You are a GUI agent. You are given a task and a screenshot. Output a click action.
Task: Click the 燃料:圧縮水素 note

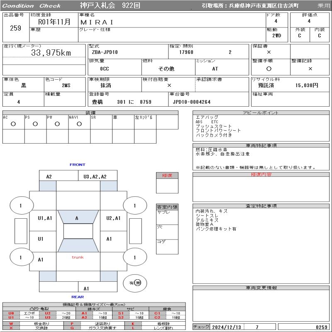(211, 149)
